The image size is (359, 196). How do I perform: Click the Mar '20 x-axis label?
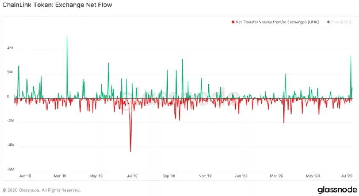tap(277, 176)
